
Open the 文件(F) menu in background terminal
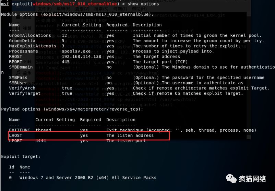coord(45,9)
